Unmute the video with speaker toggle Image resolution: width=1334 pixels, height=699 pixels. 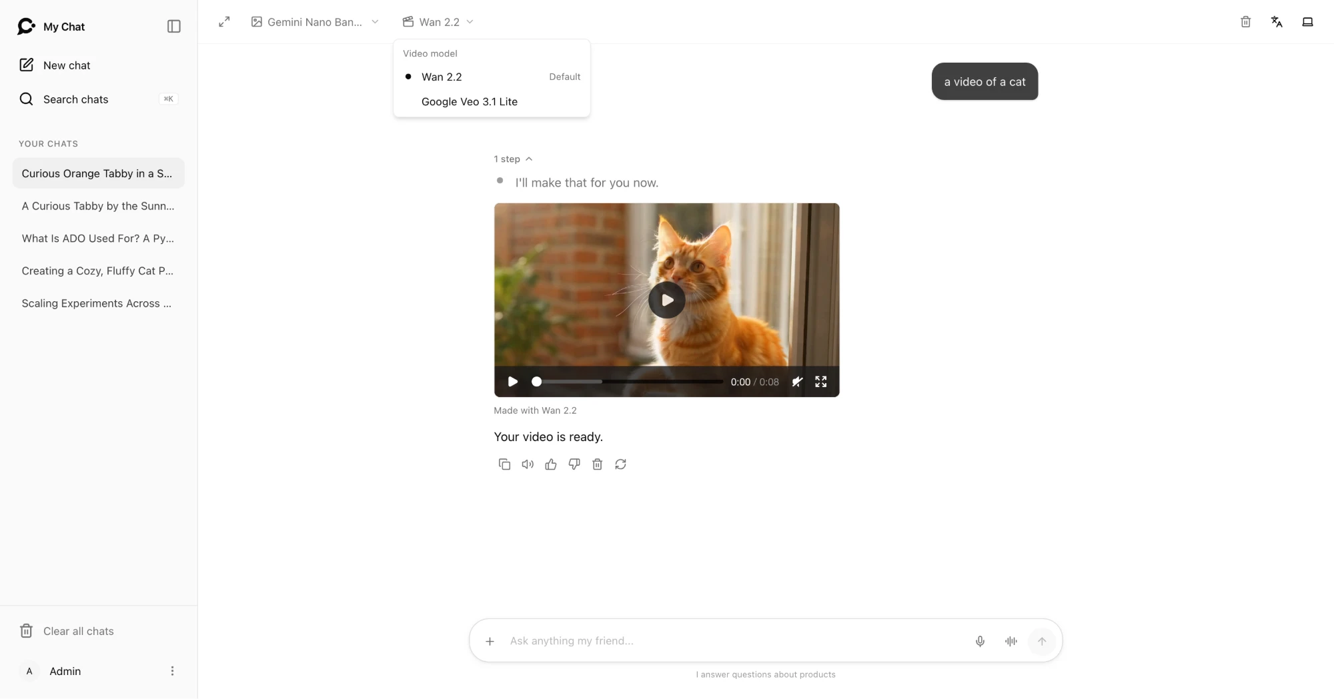pos(797,382)
